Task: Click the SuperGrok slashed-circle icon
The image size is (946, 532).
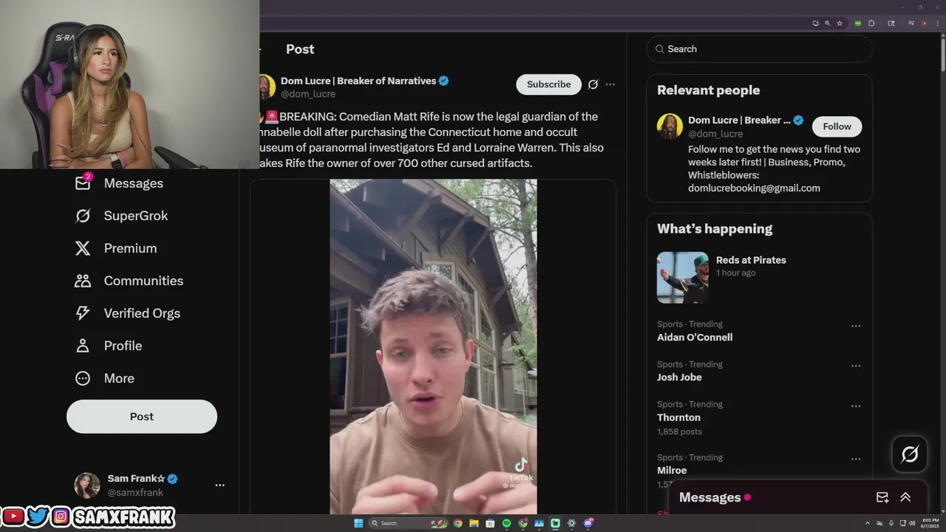Action: click(83, 216)
